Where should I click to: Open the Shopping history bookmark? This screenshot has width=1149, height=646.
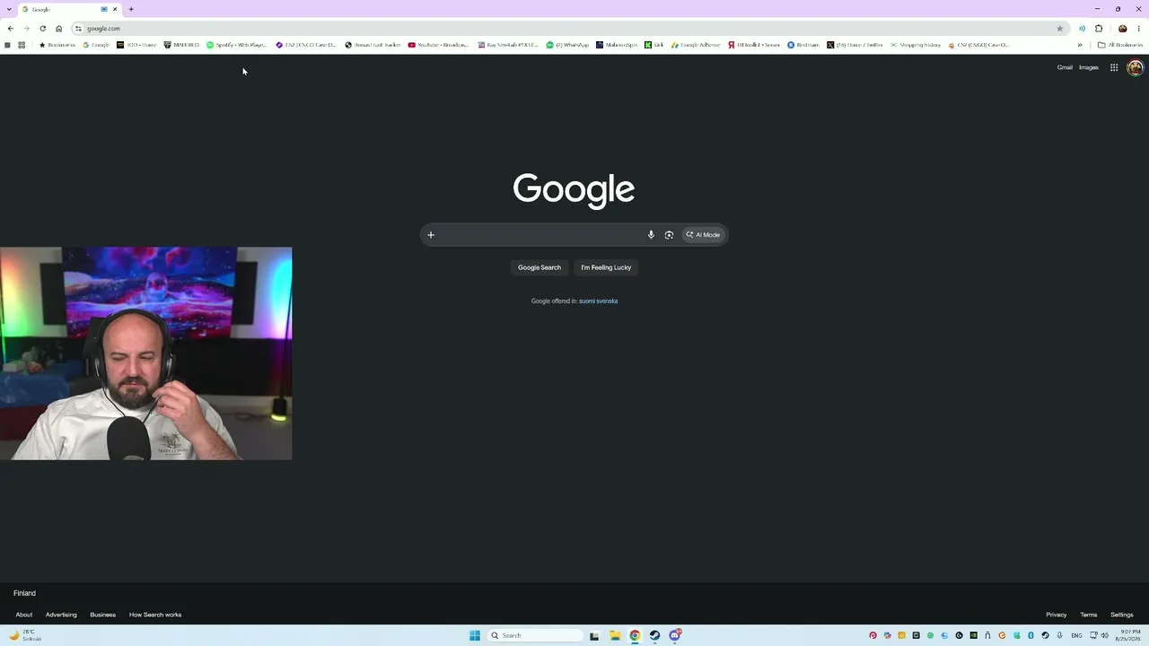coord(916,45)
